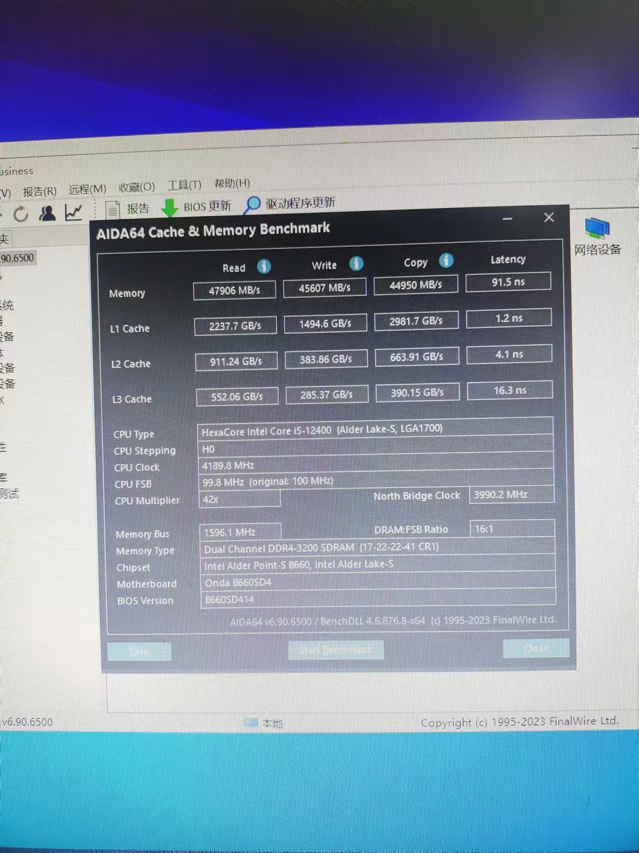639x853 pixels.
Task: Click L1 Cache Latency 1.2 ns
Action: tap(509, 318)
